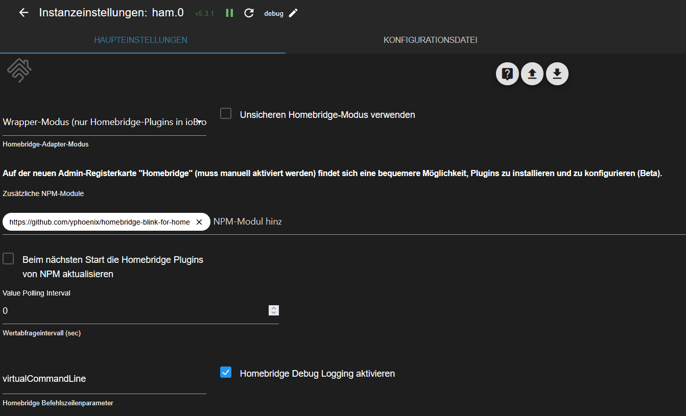
Task: Check update Homebridge plugins from NPM
Action: coord(8,259)
